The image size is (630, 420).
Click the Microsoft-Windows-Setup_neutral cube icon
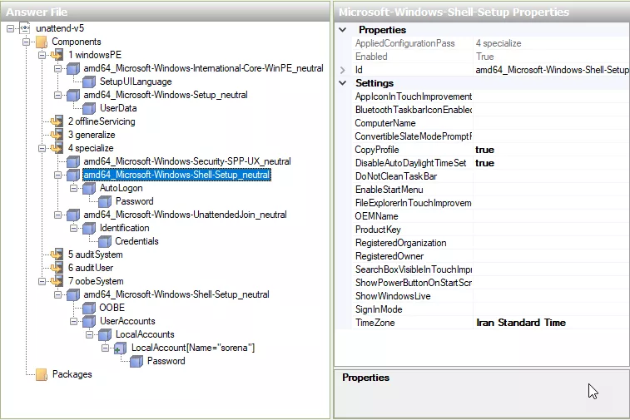(x=73, y=95)
